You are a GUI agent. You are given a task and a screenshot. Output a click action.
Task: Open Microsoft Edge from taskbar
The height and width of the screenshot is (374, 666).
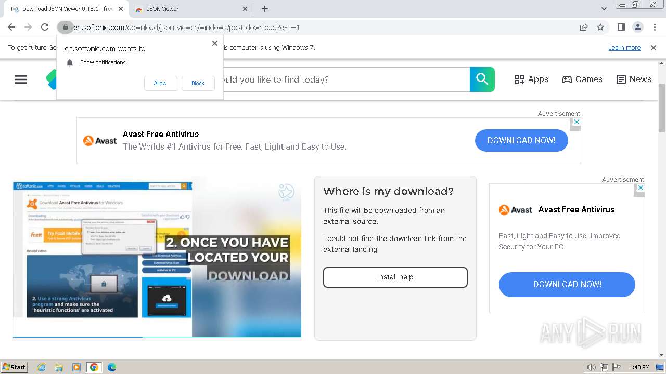[x=111, y=367]
